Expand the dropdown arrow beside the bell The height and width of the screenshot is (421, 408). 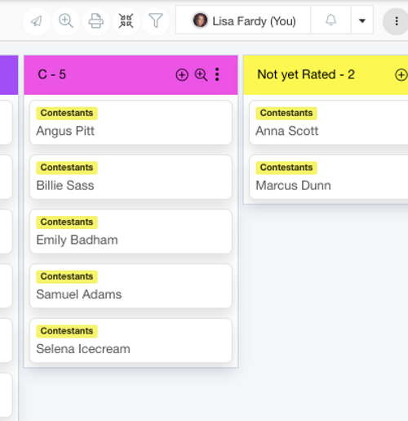362,20
